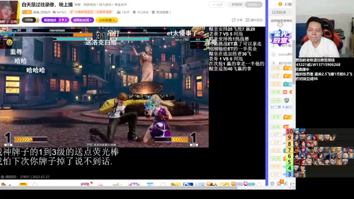Click the MQ休闲 guild icon
The image size is (354, 199).
coord(134,12)
